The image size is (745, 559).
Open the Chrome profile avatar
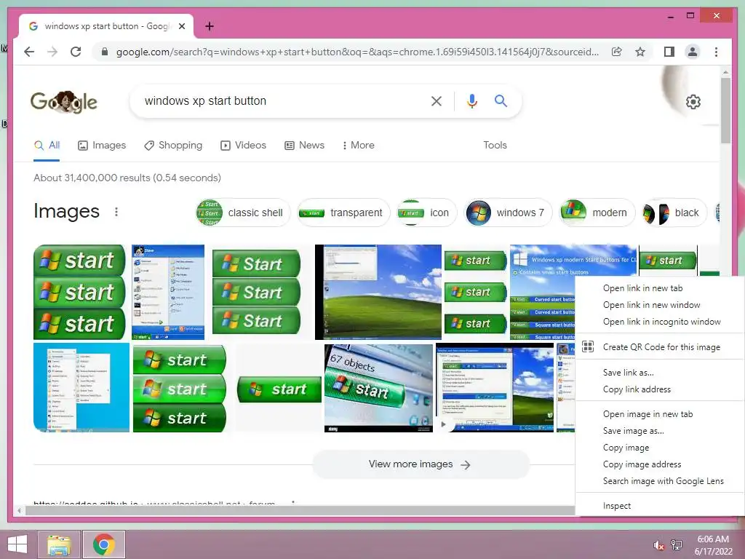click(x=693, y=52)
